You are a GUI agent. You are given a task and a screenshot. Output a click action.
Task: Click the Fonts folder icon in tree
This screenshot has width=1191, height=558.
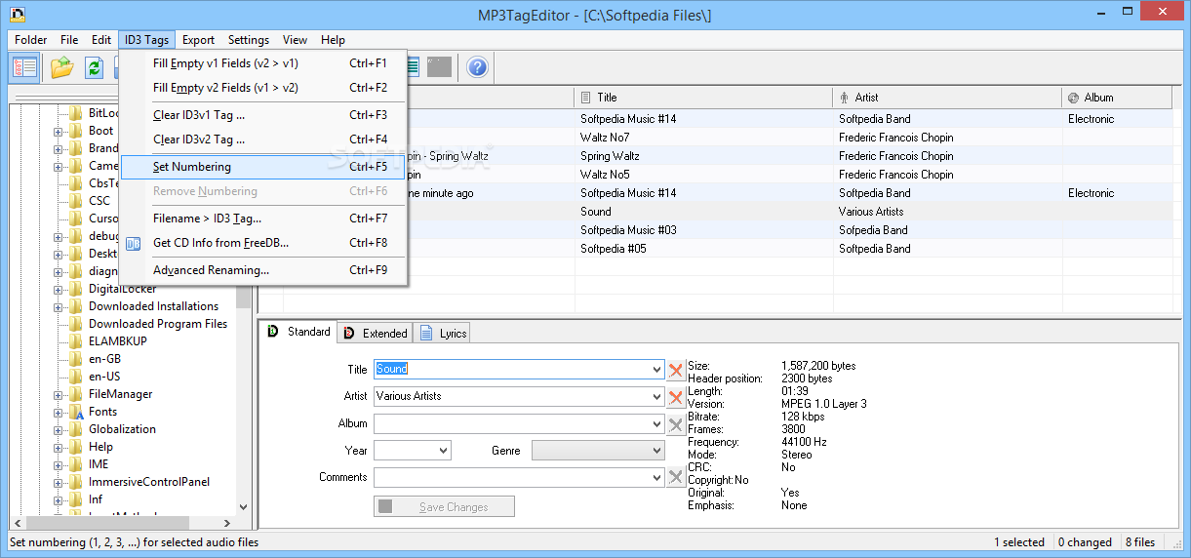coord(76,412)
